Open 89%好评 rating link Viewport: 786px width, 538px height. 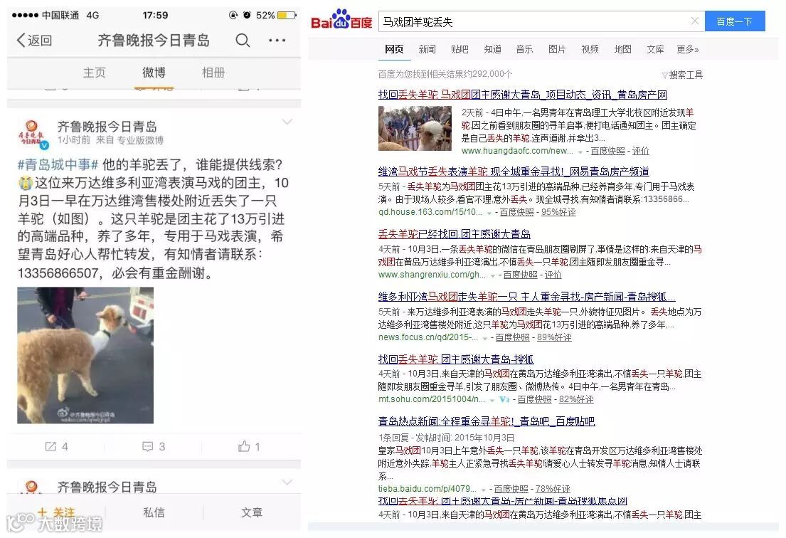pyautogui.click(x=554, y=337)
